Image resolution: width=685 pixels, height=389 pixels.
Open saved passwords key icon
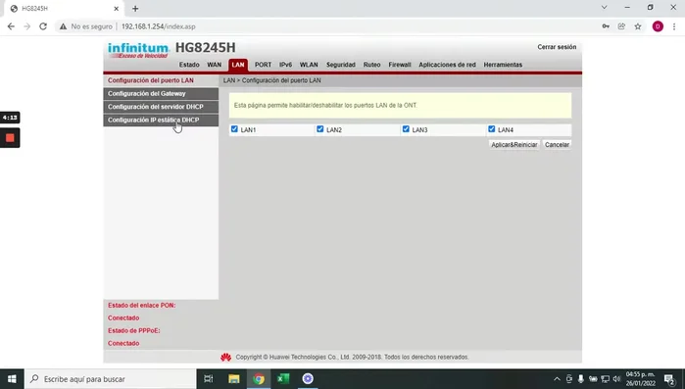pos(606,26)
